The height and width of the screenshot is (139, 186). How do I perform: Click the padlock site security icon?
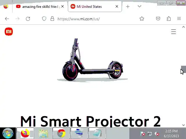pyautogui.click(x=52, y=19)
